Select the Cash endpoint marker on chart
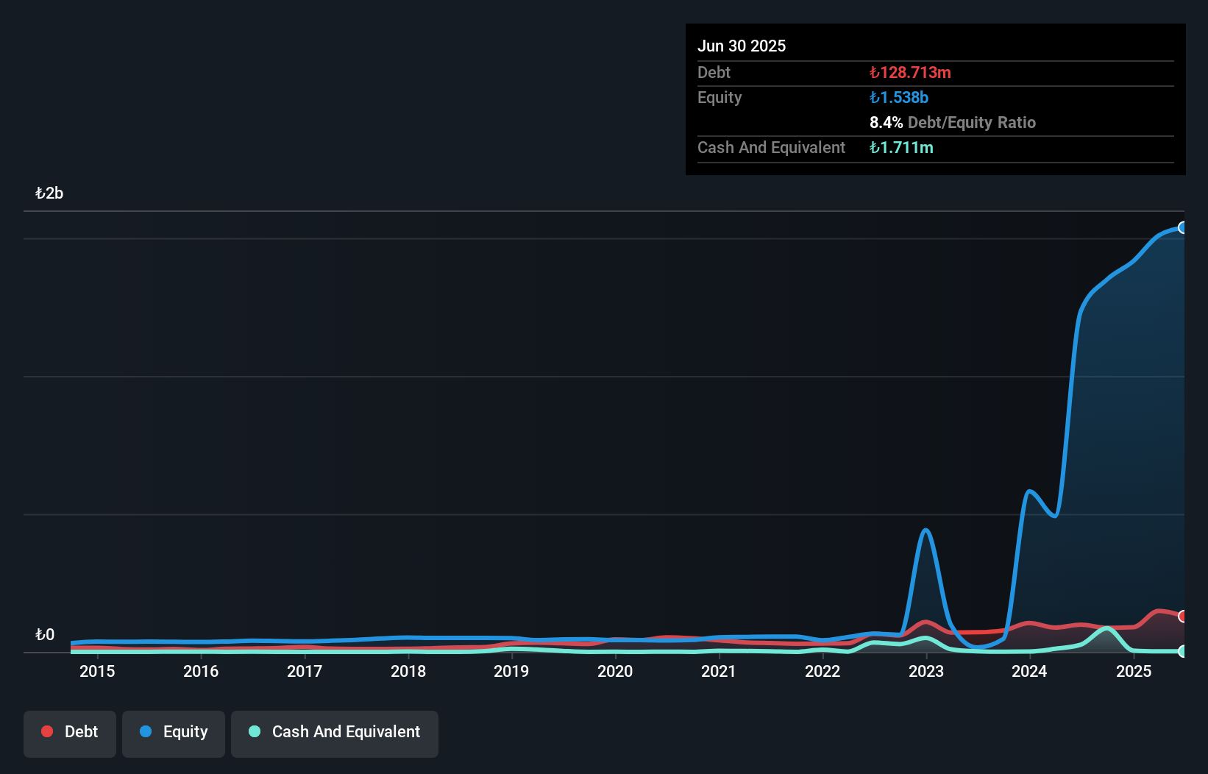This screenshot has height=774, width=1208. click(1183, 651)
